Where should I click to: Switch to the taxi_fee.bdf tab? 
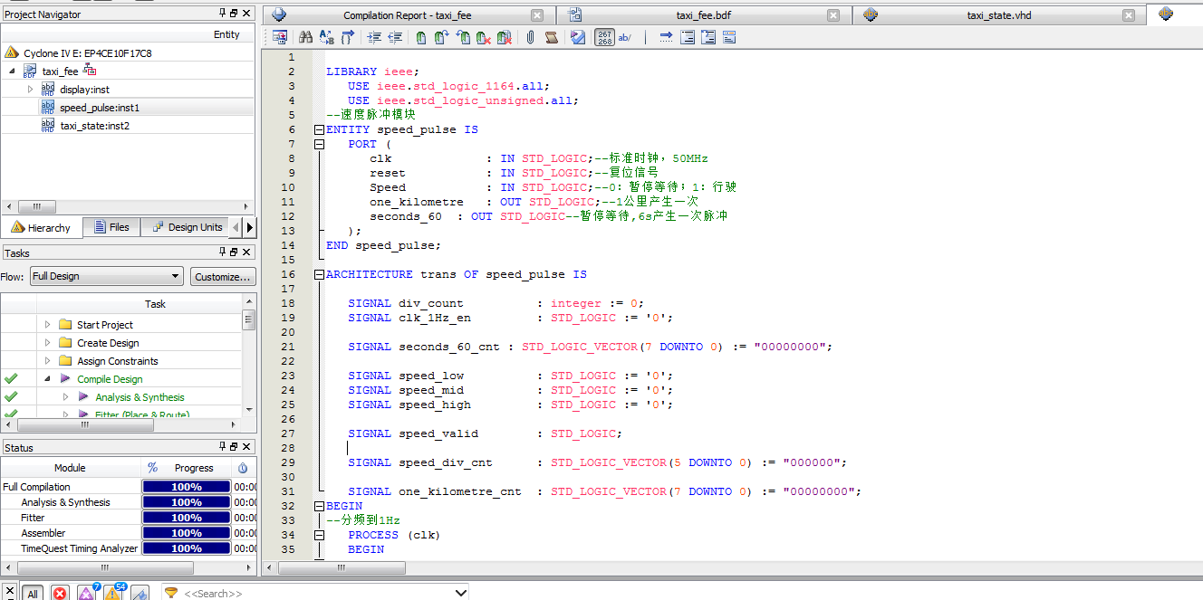703,15
